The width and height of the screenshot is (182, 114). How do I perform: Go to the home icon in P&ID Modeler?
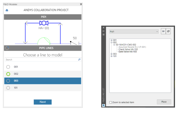click(7, 10)
